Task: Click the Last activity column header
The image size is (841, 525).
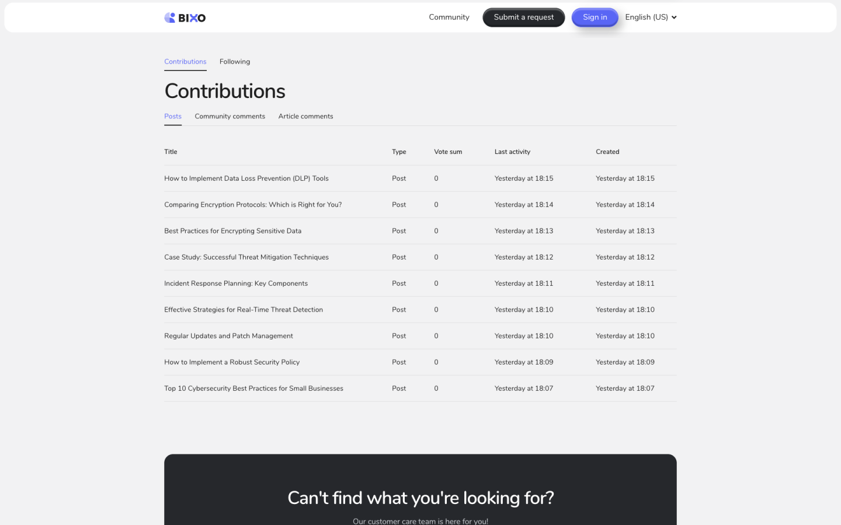Action: (x=512, y=152)
